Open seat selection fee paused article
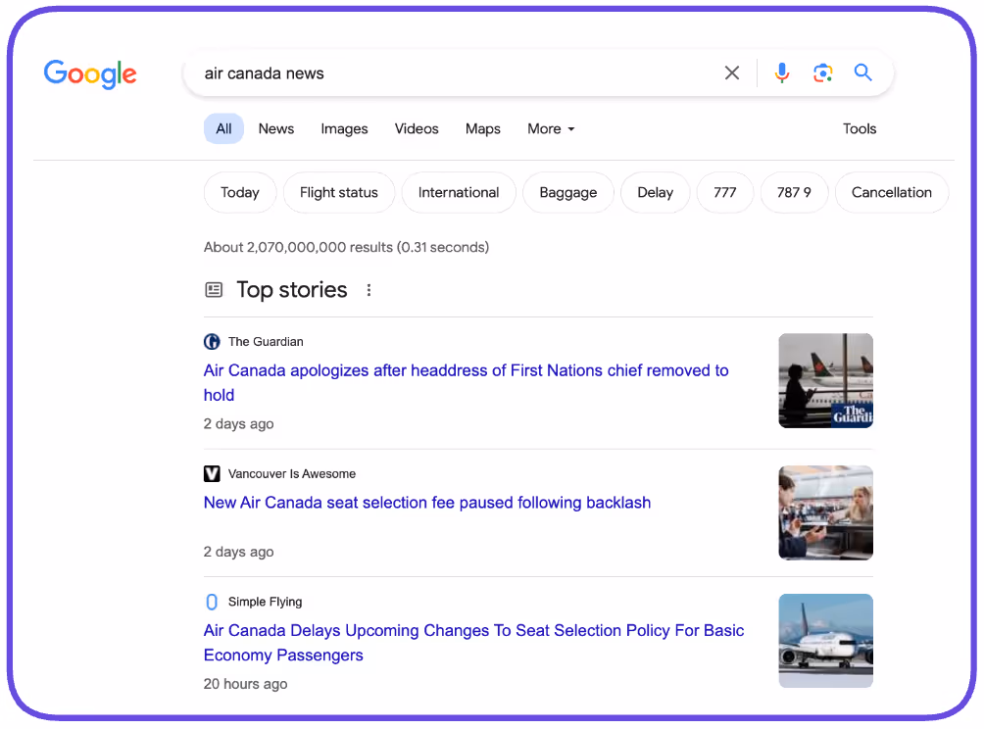The height and width of the screenshot is (729, 984). coord(426,503)
